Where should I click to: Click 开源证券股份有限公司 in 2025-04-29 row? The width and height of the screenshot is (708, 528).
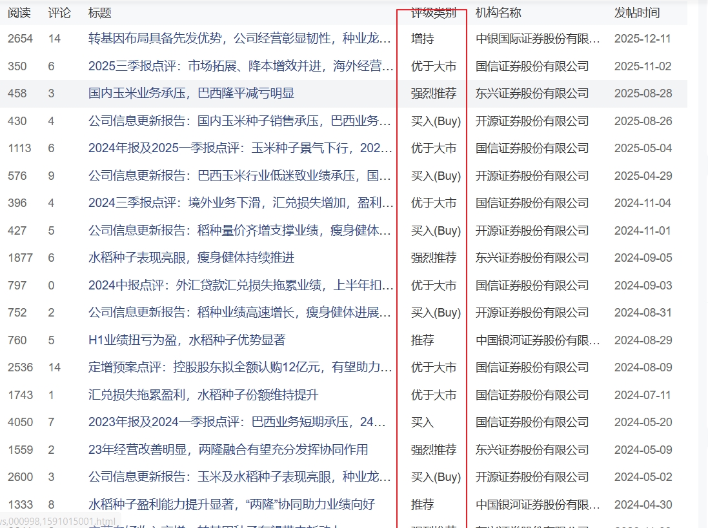point(532,176)
